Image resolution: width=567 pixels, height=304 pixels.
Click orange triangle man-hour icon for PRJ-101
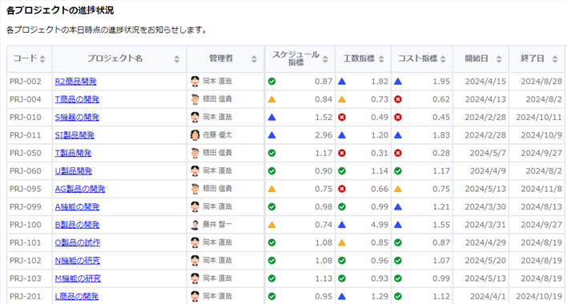click(x=342, y=242)
